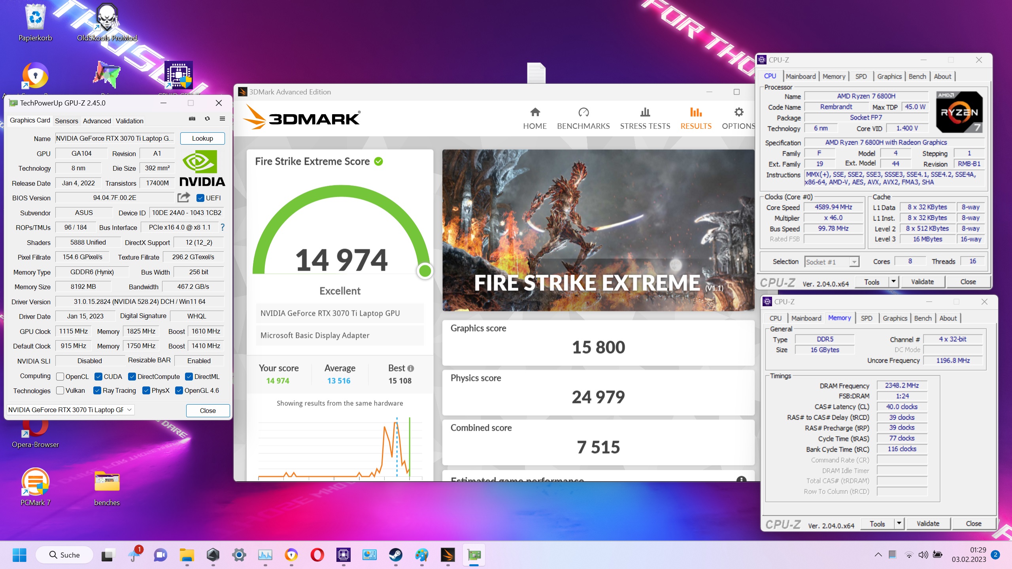
Task: Toggle the Vulkan checkbox
Action: [x=60, y=390]
